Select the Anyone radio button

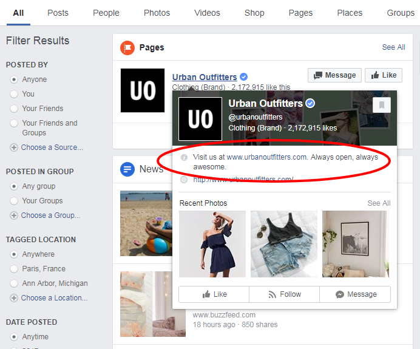click(14, 80)
